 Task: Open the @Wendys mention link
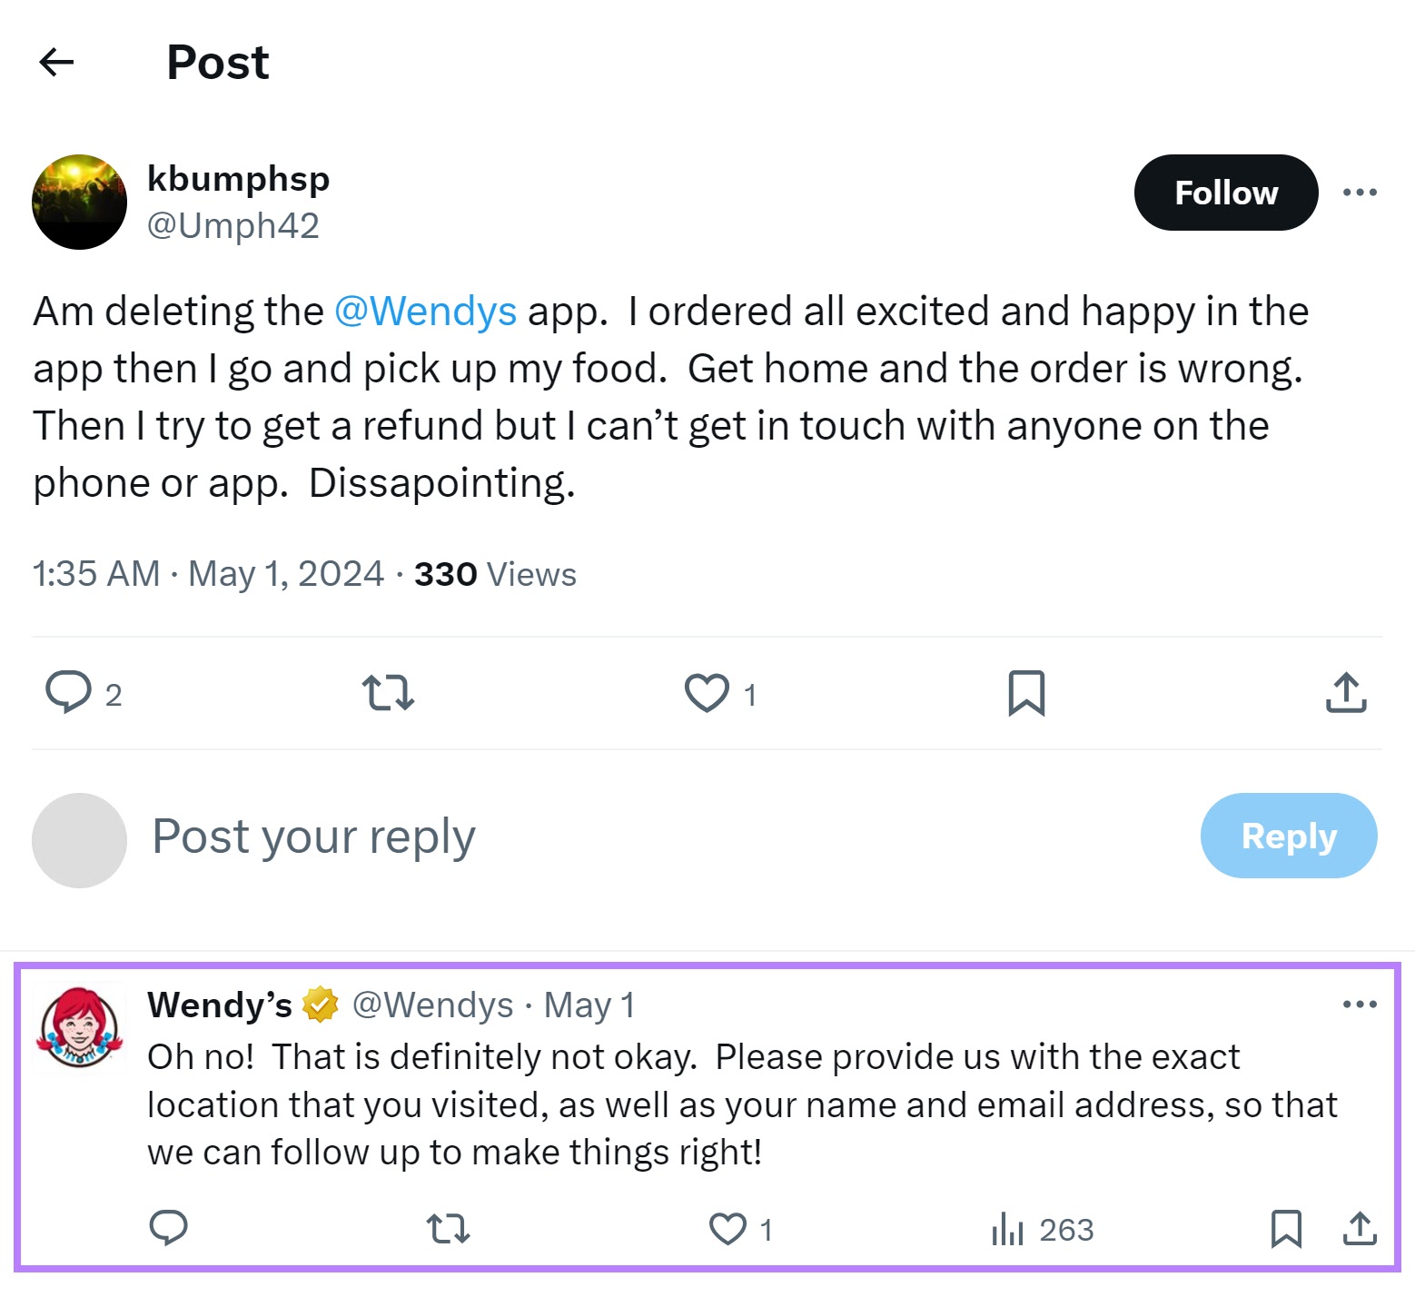tap(427, 310)
